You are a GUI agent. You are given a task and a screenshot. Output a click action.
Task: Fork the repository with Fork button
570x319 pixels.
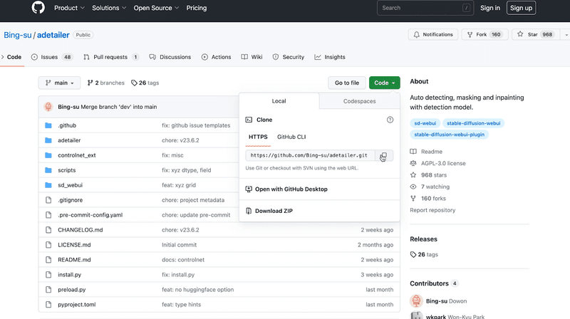point(484,34)
